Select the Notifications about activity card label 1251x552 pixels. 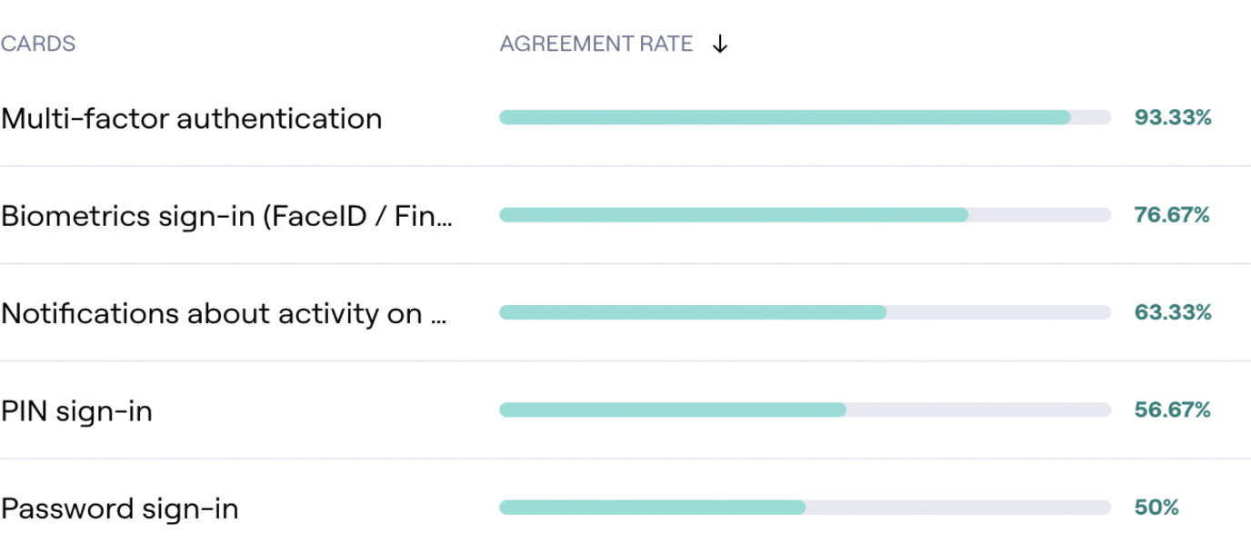pyautogui.click(x=224, y=313)
